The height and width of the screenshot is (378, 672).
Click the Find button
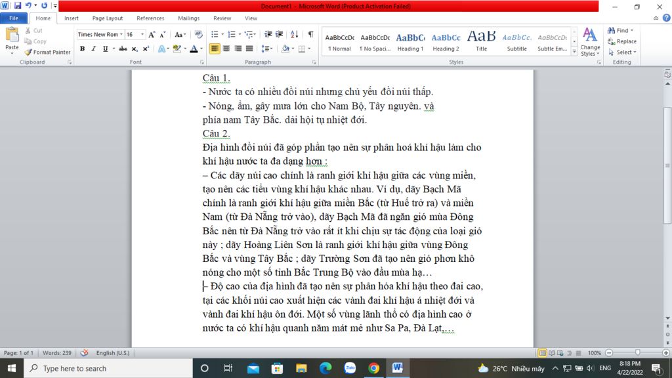(620, 30)
